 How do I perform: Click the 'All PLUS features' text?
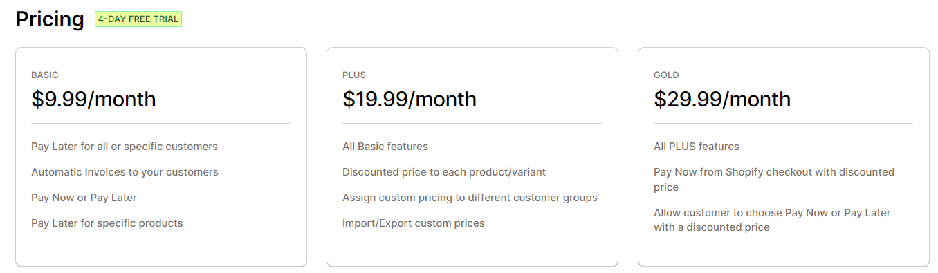[697, 147]
